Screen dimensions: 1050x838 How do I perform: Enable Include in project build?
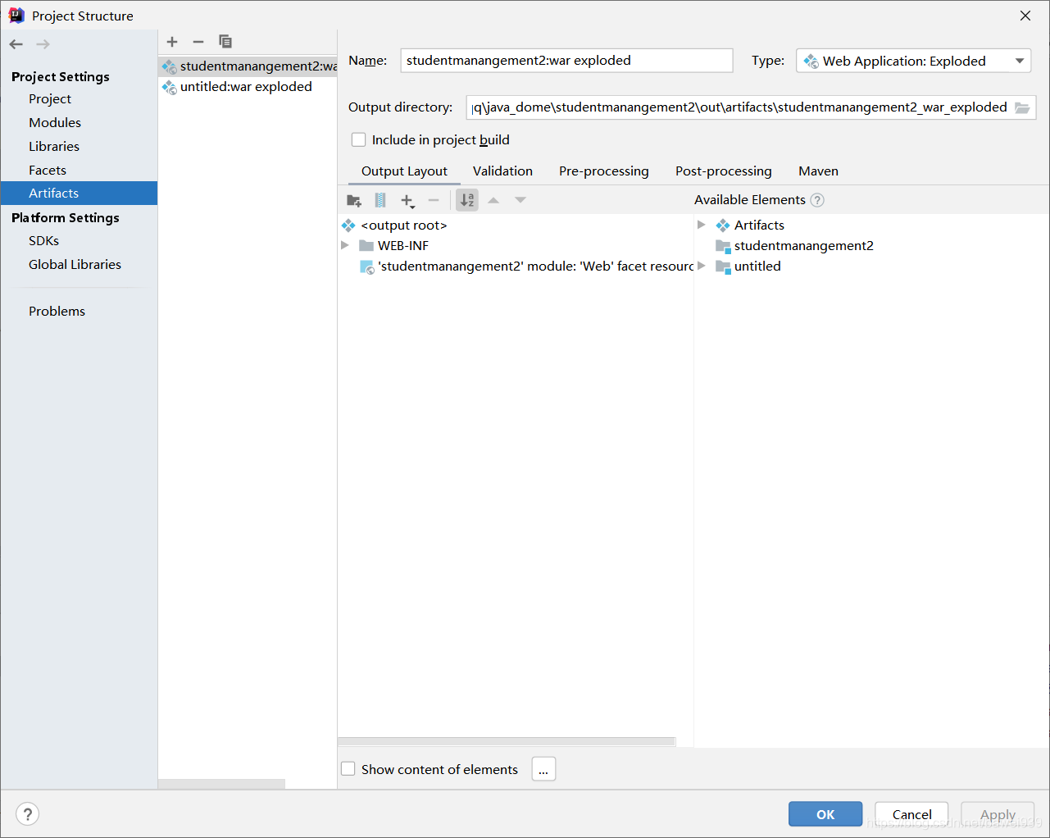(358, 140)
